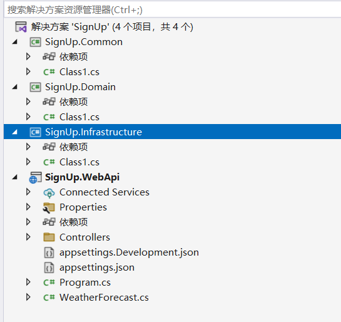Screen dimensions: 341x322
Task: Expand the Controllers folder arrow
Action: [28, 237]
